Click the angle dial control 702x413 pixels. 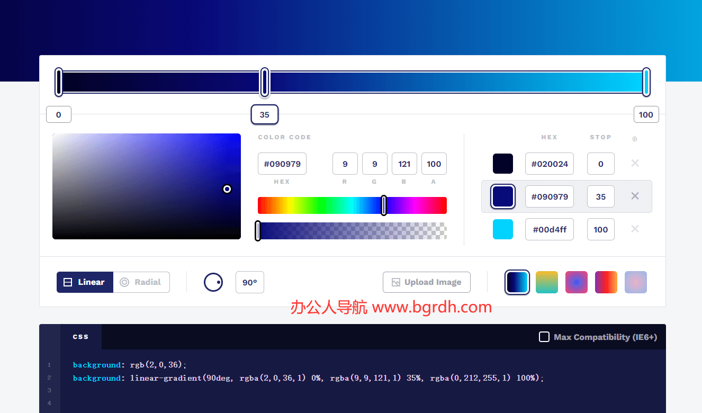213,282
